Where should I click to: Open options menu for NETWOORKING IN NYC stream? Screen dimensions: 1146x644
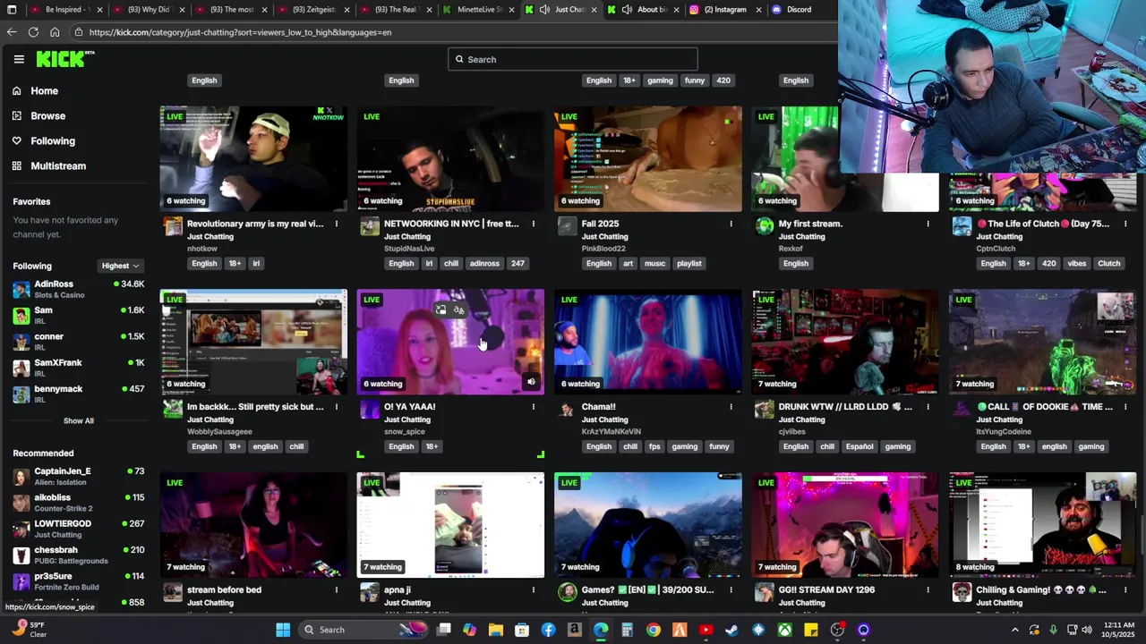point(534,225)
